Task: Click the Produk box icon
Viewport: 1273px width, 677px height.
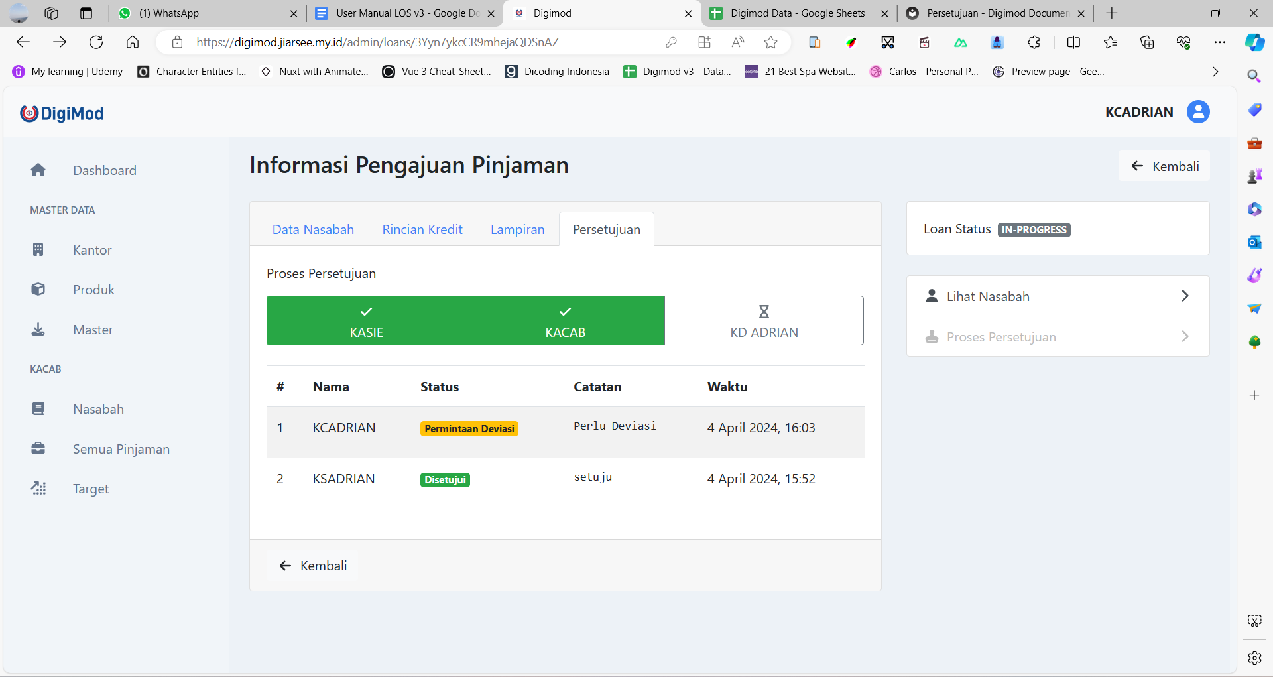Action: click(38, 290)
